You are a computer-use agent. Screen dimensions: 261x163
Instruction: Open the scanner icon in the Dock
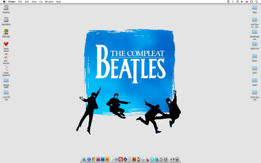click(x=143, y=159)
